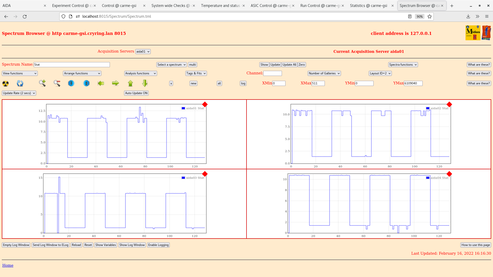
Task: Expand Spectra functions dropdown
Action: pyautogui.click(x=403, y=65)
